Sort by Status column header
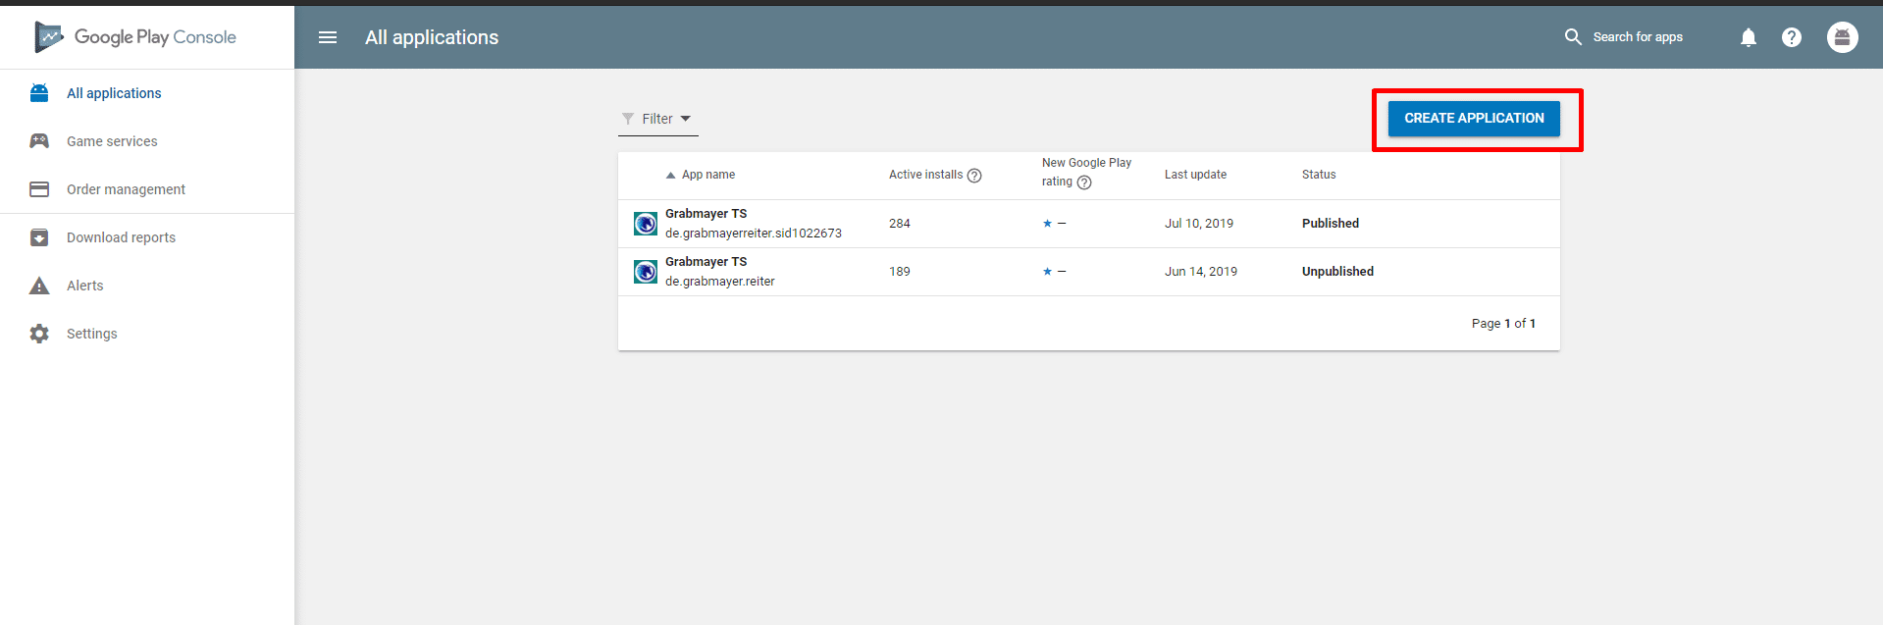 tap(1319, 175)
